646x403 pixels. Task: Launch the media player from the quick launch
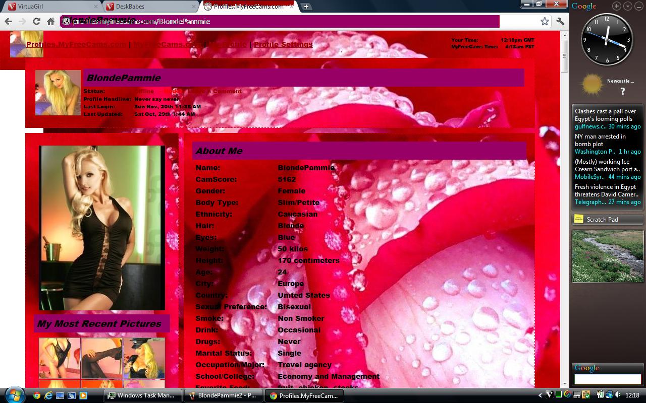(x=83, y=395)
